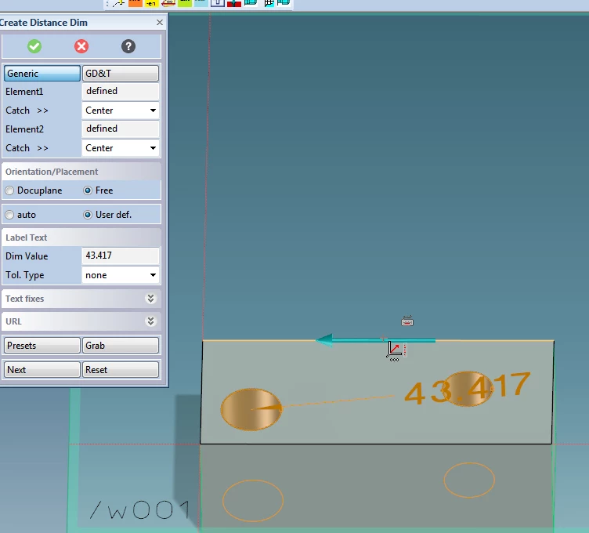Confirm dimension with the green checkmark
The image size is (589, 533).
coord(34,46)
